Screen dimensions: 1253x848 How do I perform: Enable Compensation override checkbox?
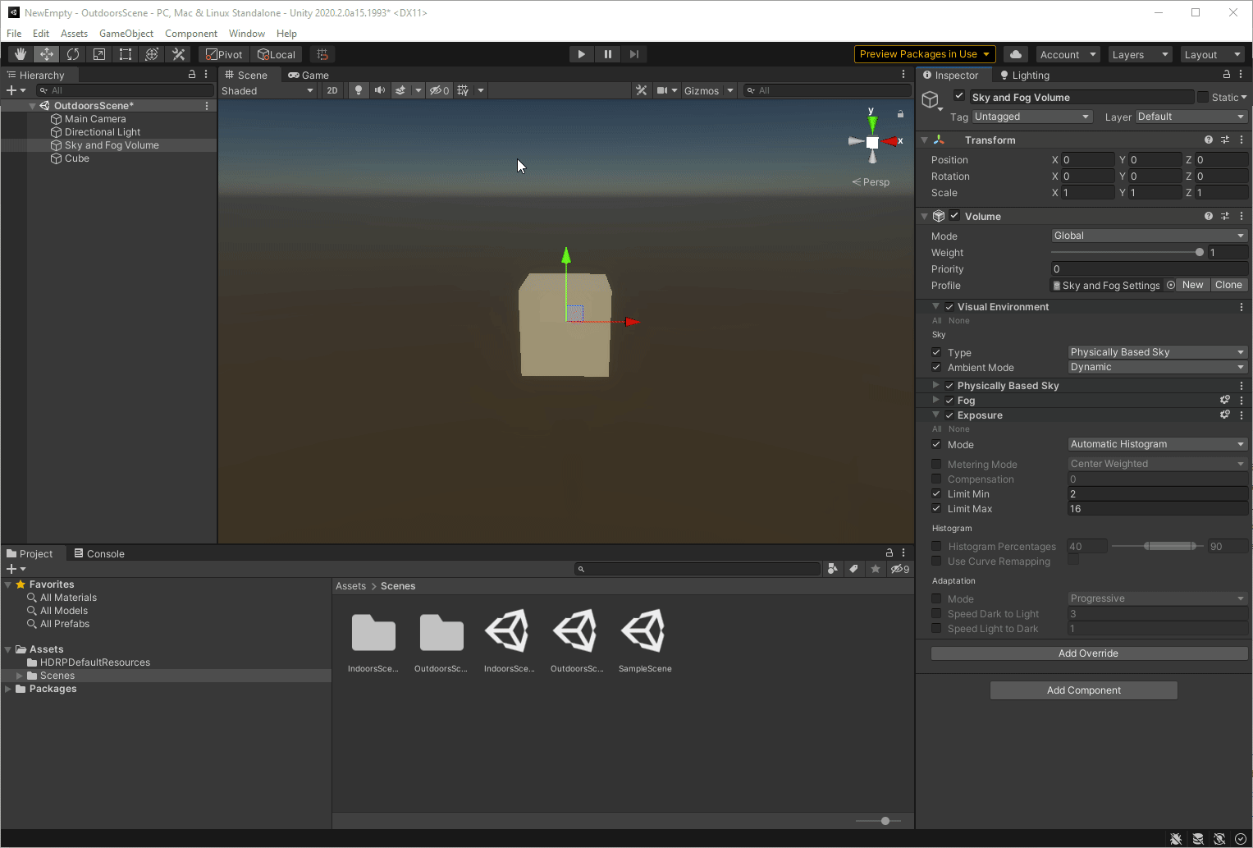[x=936, y=479]
